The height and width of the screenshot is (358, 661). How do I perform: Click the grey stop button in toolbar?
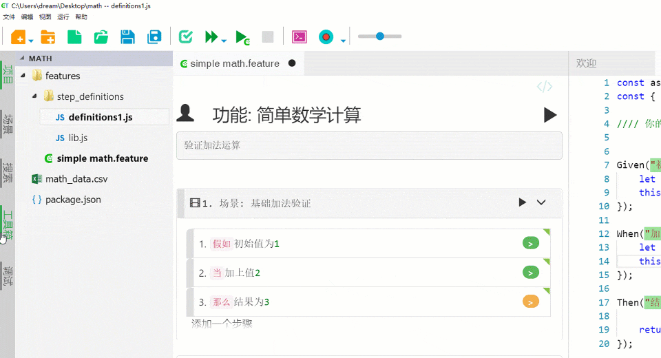[268, 37]
